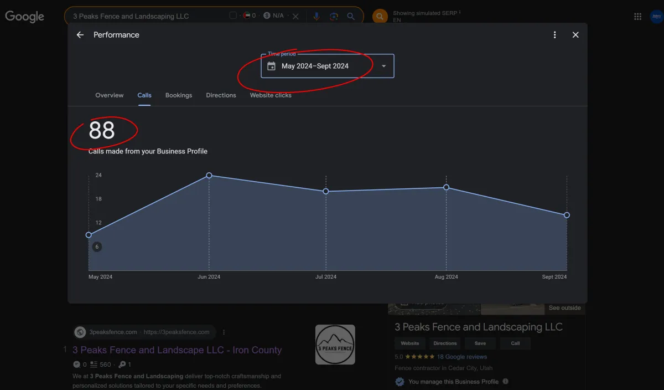Click the 560 word count icon

tap(94, 365)
